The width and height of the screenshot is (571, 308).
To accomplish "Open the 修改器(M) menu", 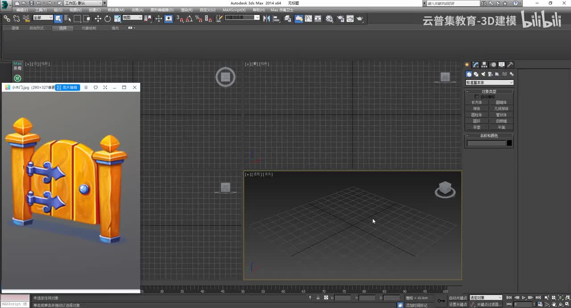I will [x=116, y=10].
